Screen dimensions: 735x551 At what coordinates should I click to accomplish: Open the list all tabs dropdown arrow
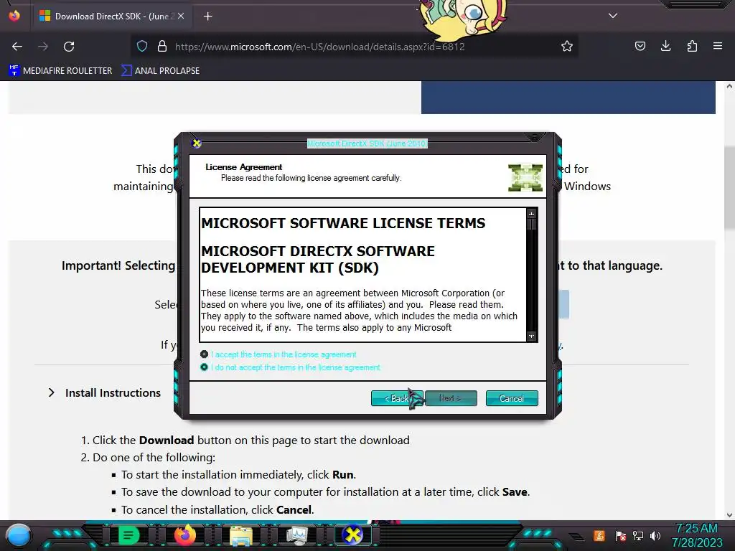[x=613, y=16]
